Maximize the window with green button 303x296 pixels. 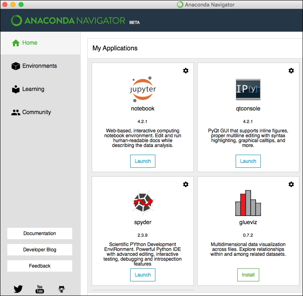pyautogui.click(x=21, y=4)
